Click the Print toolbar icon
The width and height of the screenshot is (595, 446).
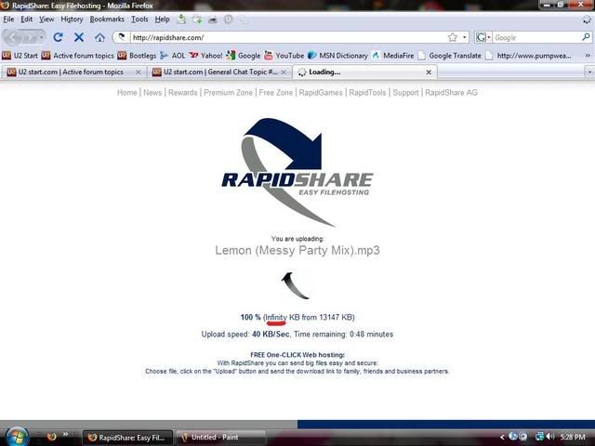point(213,19)
